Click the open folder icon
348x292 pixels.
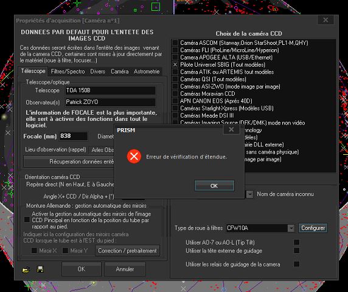[26, 270]
